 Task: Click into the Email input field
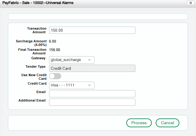click(x=92, y=94)
